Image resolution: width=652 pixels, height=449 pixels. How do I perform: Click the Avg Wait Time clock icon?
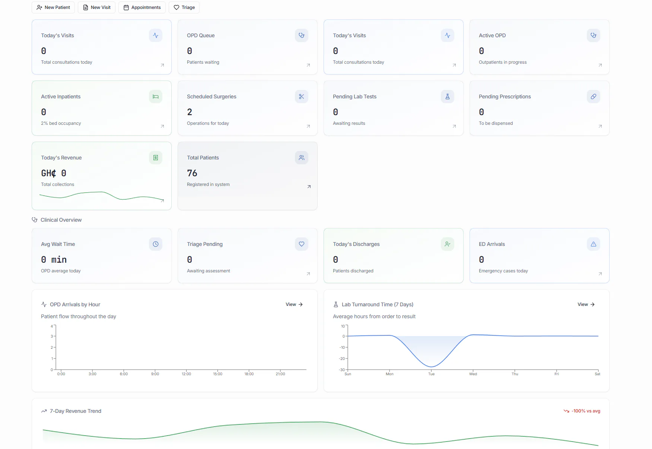coord(156,244)
